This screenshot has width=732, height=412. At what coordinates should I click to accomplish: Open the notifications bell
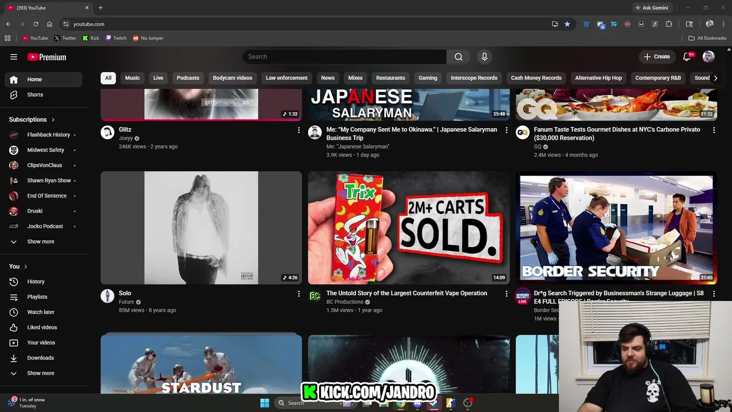tap(687, 57)
